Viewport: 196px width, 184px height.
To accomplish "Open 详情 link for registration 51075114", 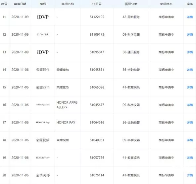I will (190, 175).
